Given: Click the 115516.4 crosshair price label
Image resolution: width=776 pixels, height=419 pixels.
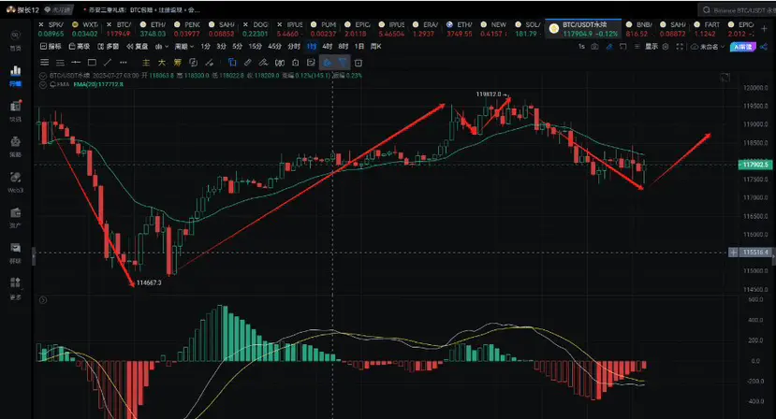Looking at the screenshot, I should 755,253.
